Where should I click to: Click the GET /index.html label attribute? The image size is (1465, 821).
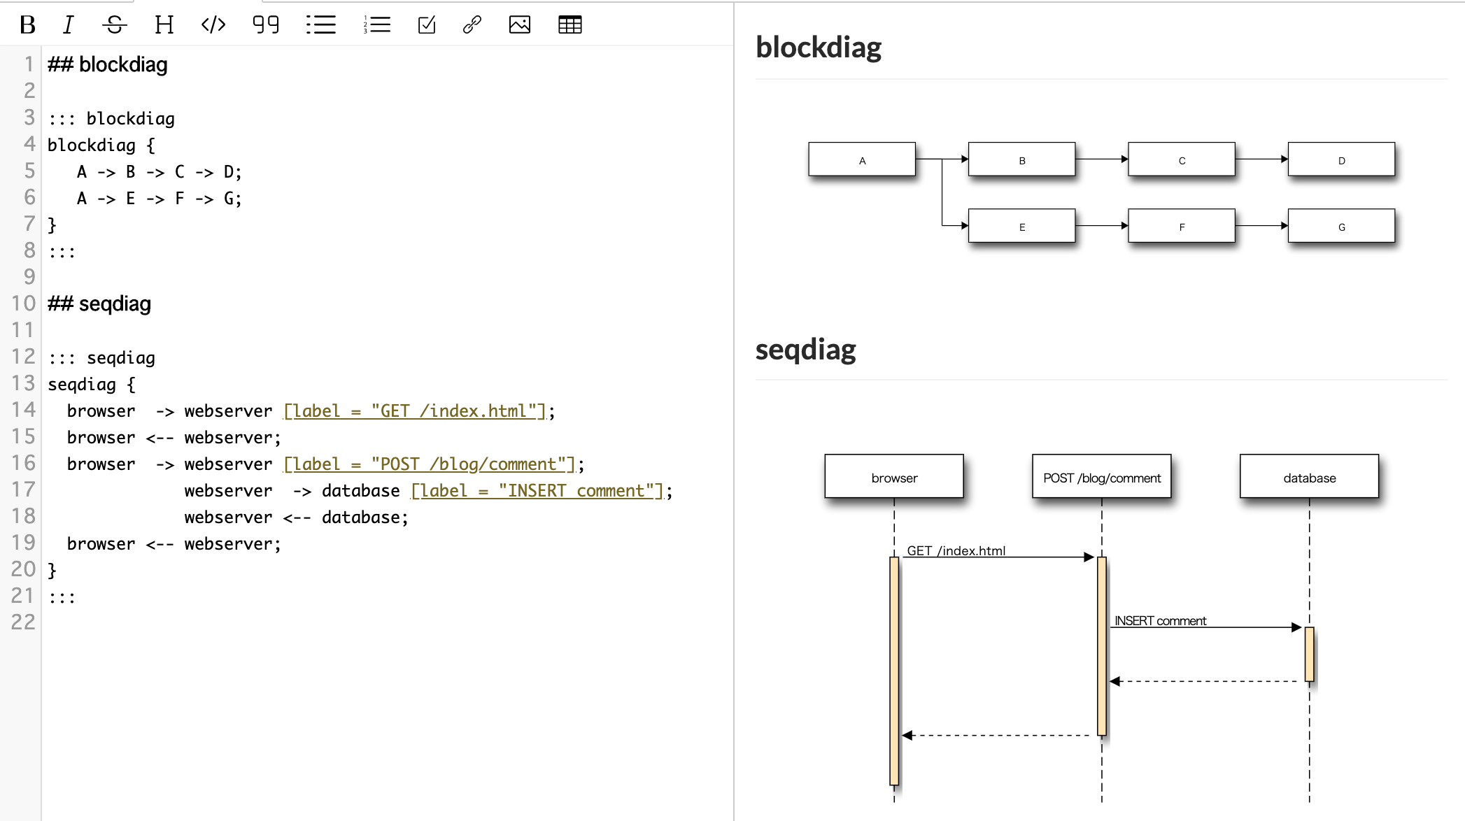click(414, 411)
